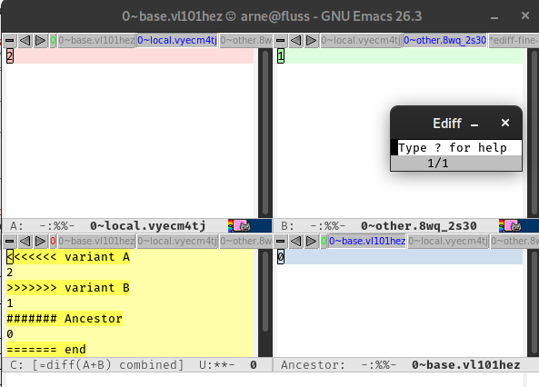Viewport: 539px width, 387px height.
Task: Open the tab menu button in the Ancestor window
Action: click(x=281, y=242)
